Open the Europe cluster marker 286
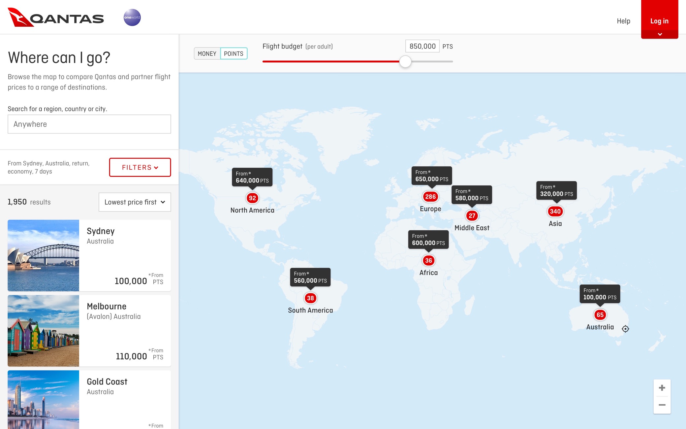 pos(430,197)
